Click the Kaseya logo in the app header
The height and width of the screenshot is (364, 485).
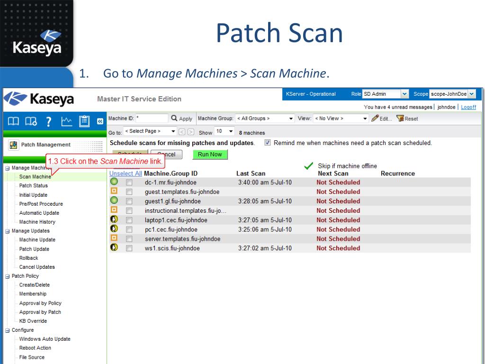click(x=39, y=99)
